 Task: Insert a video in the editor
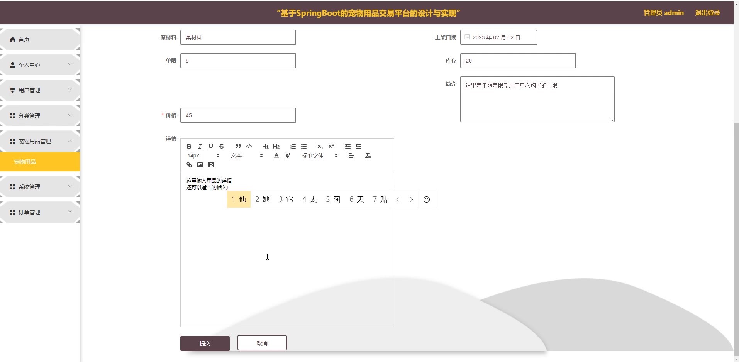coord(211,165)
